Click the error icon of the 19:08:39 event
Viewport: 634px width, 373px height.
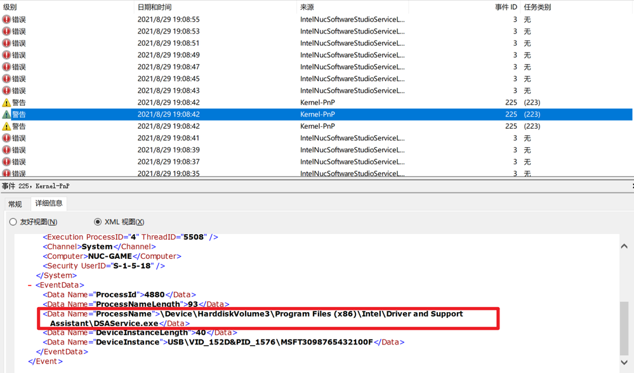click(x=6, y=150)
